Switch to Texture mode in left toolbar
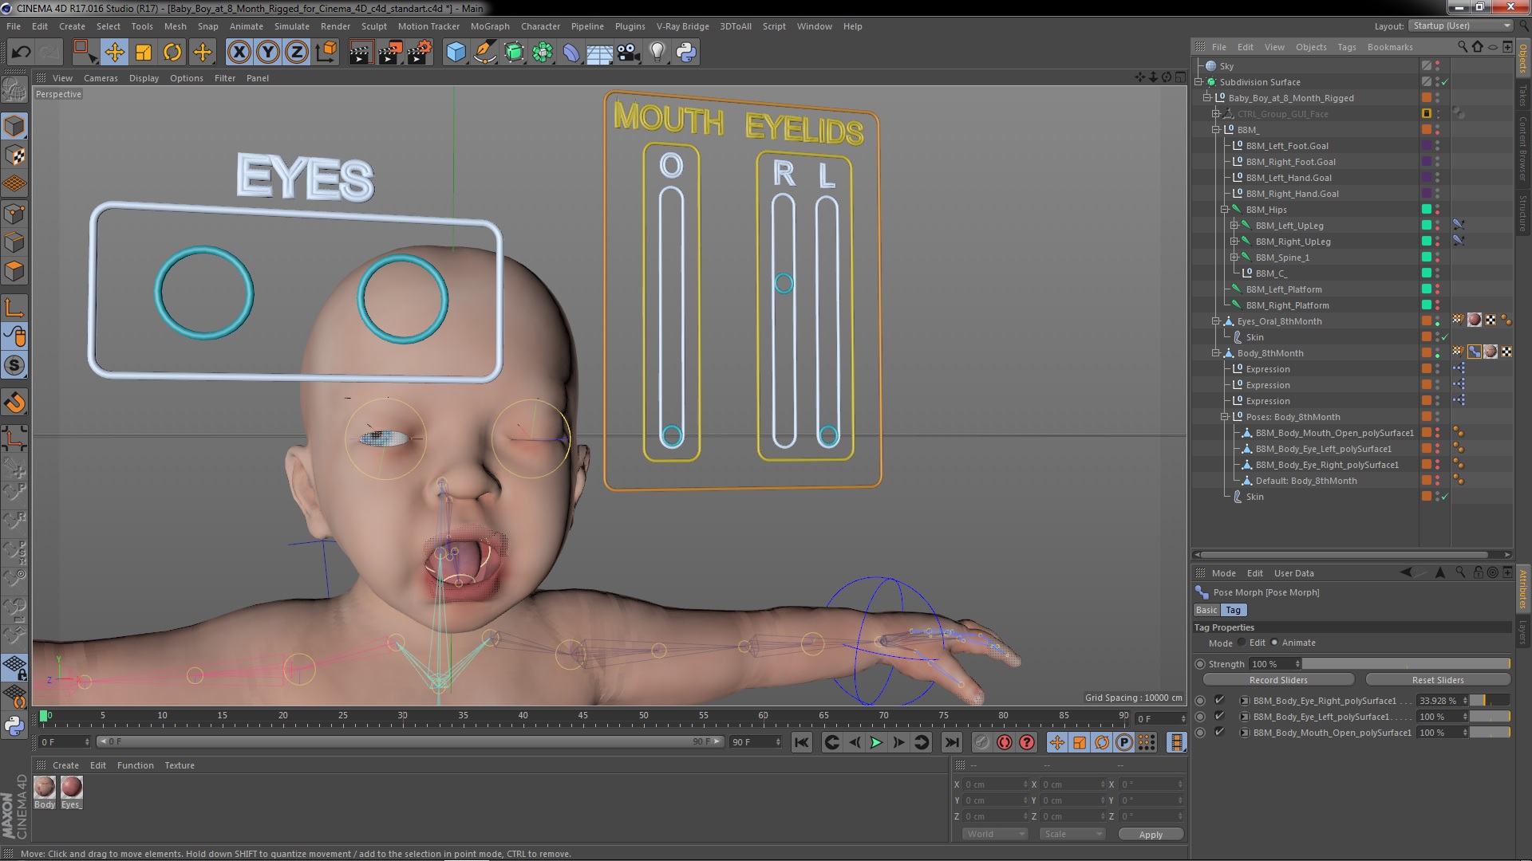The height and width of the screenshot is (861, 1532). click(14, 155)
